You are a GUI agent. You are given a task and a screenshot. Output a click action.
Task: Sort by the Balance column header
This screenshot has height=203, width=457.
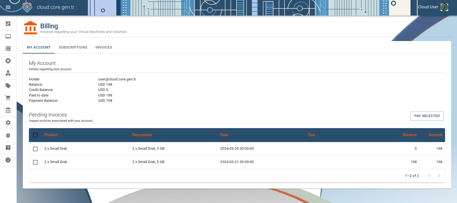pos(410,135)
